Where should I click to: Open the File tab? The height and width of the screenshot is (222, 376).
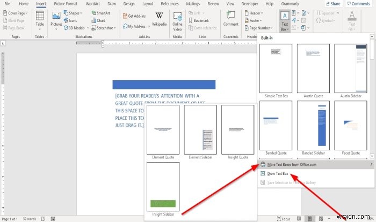(7, 4)
